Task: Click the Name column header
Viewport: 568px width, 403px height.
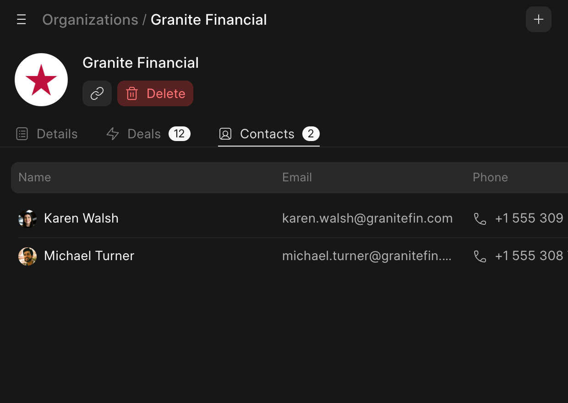Action: (35, 177)
